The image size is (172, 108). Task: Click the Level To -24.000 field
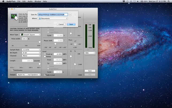pos(58,63)
